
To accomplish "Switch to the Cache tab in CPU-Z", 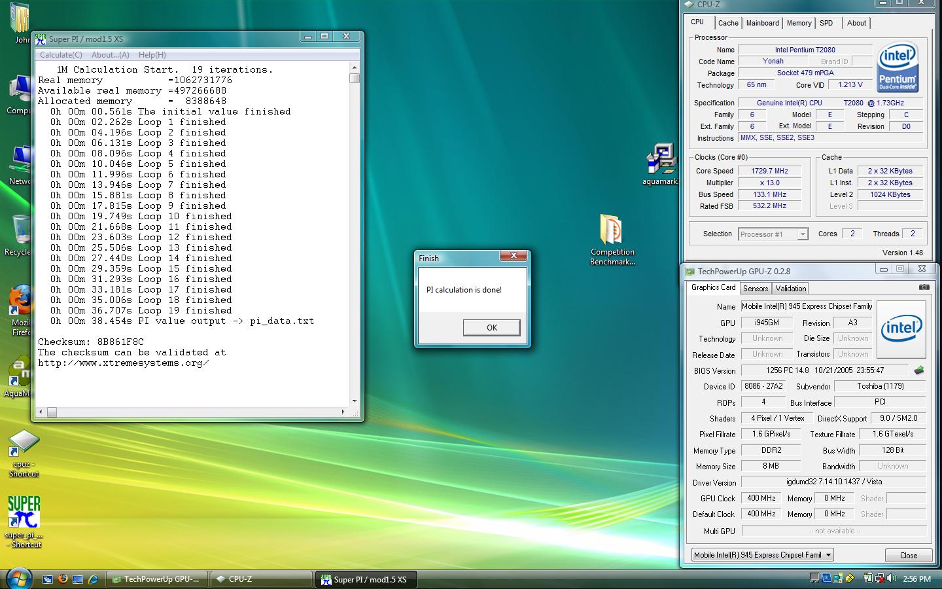I will point(728,23).
